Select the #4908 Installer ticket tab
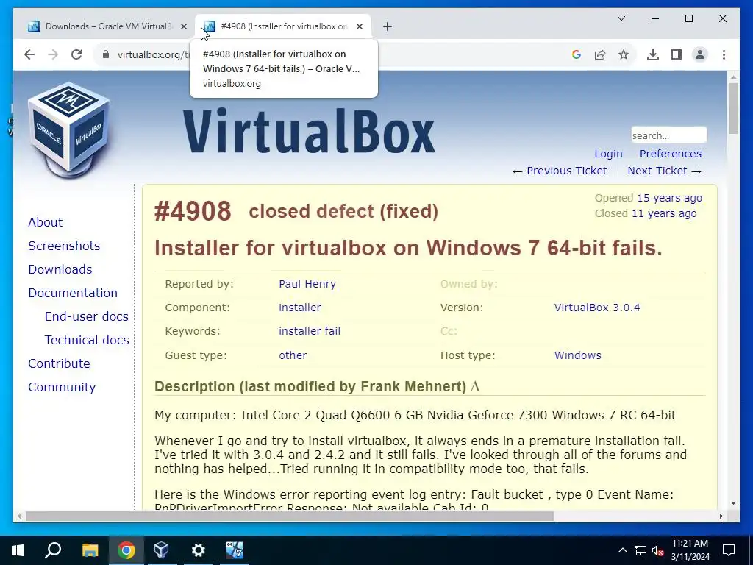The image size is (753, 565). [x=283, y=26]
